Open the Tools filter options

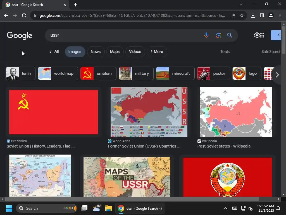click(x=225, y=52)
